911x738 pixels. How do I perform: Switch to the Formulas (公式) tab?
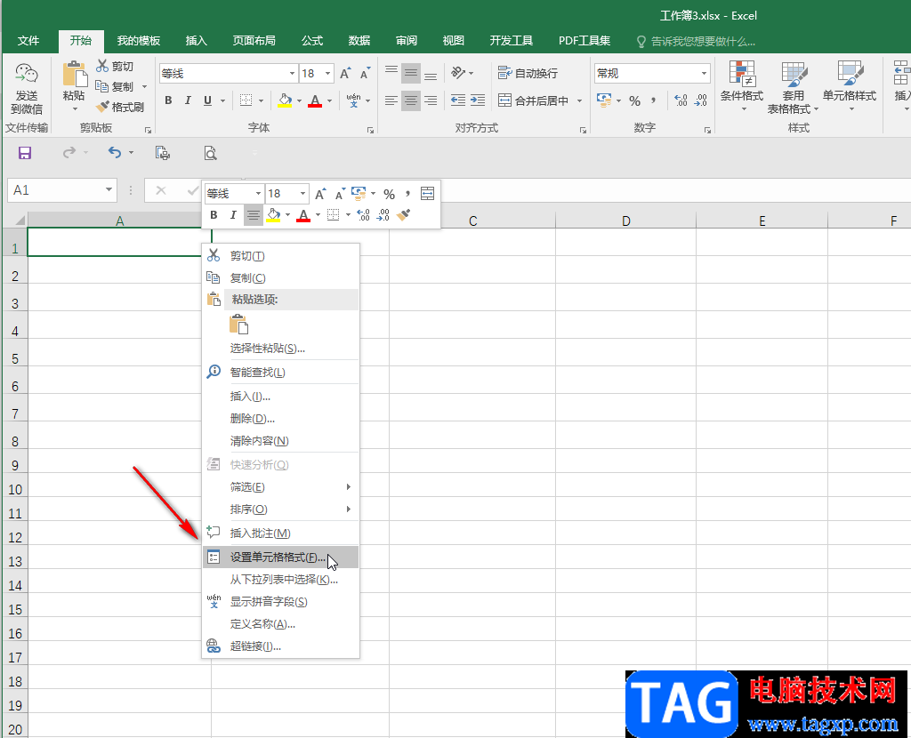tap(312, 41)
